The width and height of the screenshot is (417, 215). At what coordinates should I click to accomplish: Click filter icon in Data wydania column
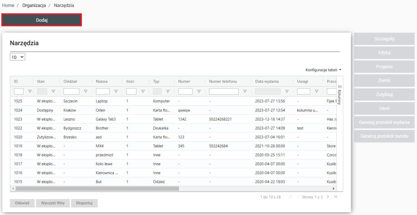point(287,91)
